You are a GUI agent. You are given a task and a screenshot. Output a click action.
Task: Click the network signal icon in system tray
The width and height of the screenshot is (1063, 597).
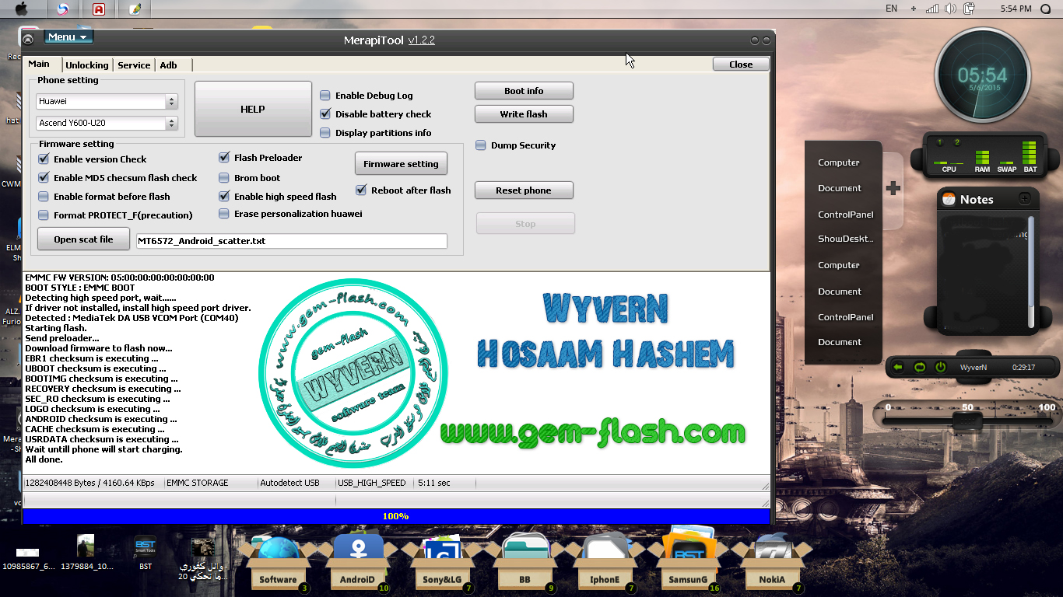pos(931,9)
